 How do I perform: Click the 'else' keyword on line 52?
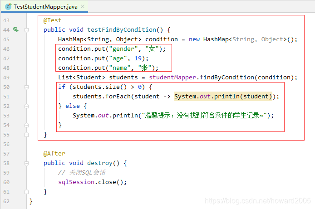click(x=73, y=106)
